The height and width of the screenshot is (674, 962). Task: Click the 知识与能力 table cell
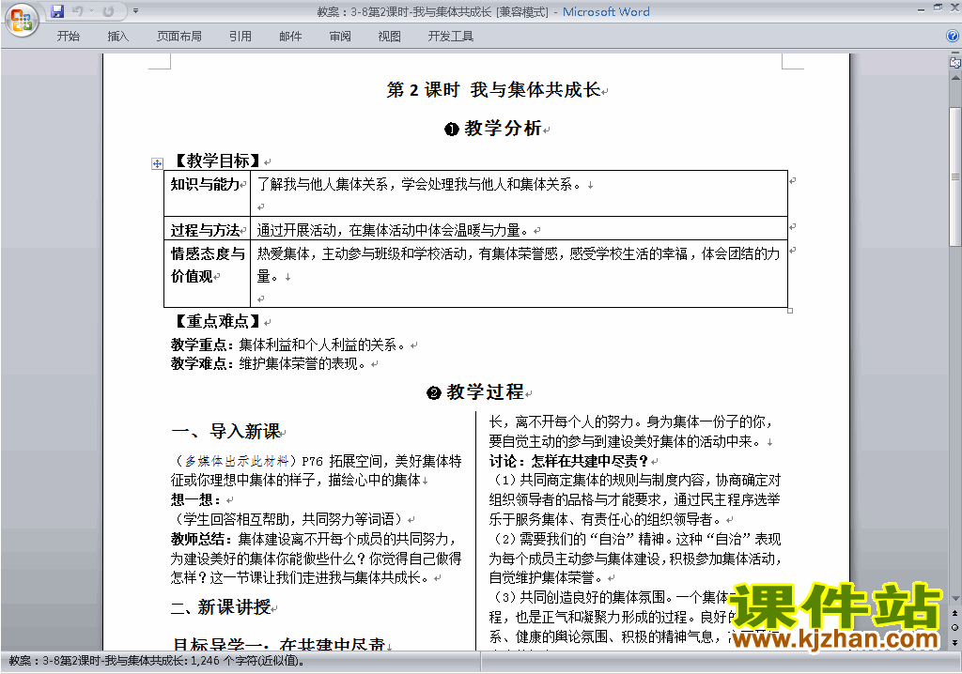click(207, 193)
